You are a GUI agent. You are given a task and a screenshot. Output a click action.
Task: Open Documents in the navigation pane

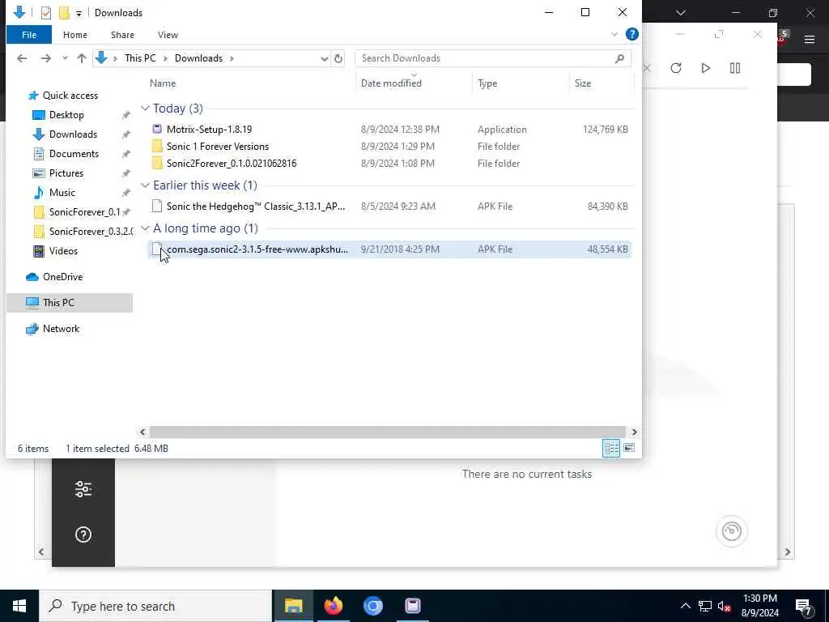point(74,154)
